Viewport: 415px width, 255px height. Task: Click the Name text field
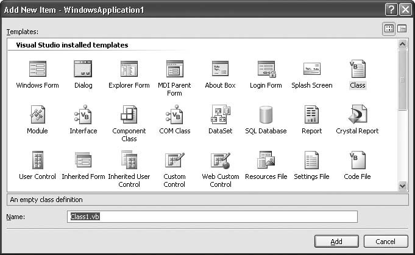[x=211, y=217]
